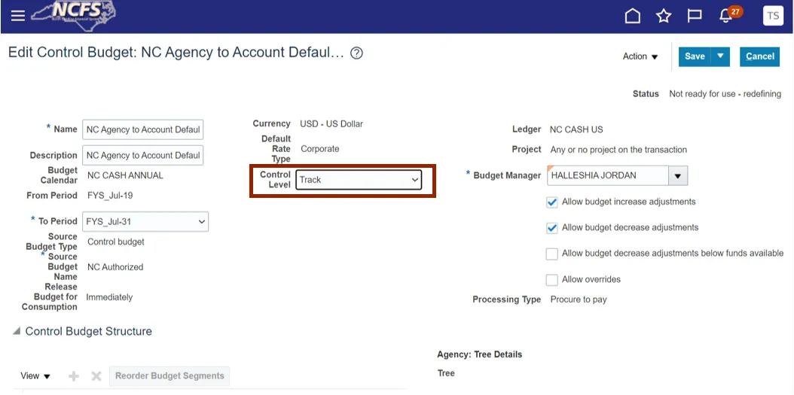794x395 pixels.
Task: Open the TS user profile menu
Action: [773, 16]
